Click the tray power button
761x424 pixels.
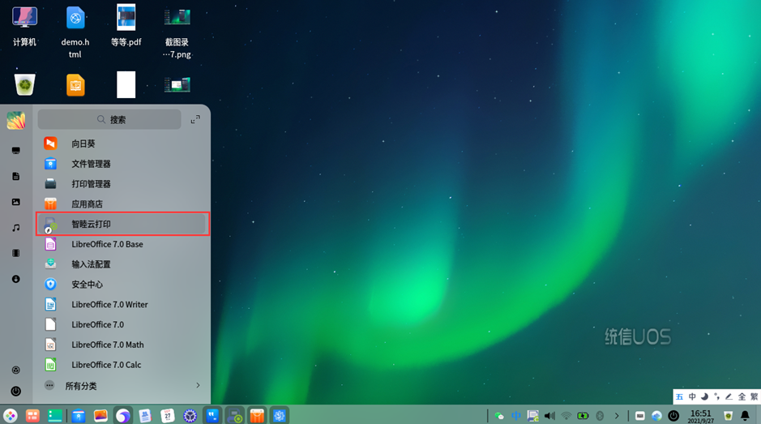tap(673, 416)
